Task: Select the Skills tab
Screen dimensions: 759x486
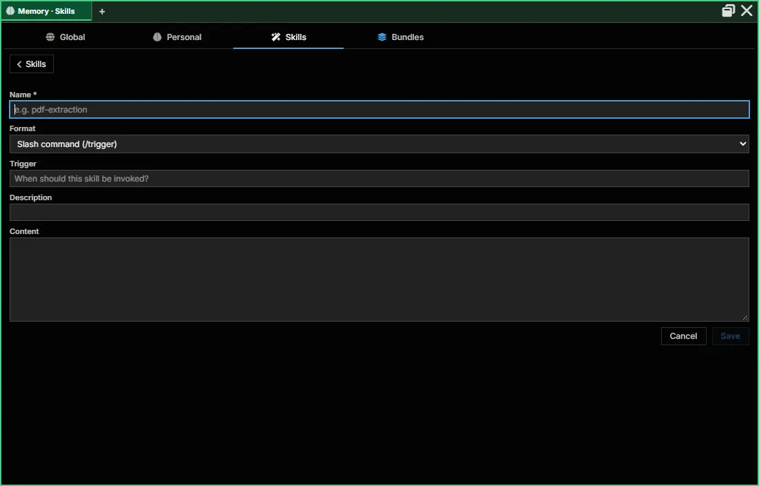Action: pyautogui.click(x=288, y=37)
